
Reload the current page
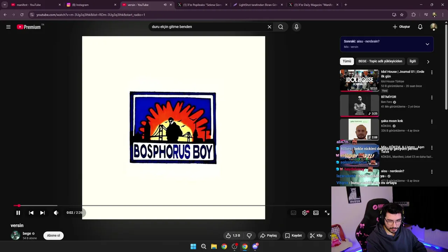pyautogui.click(x=22, y=15)
